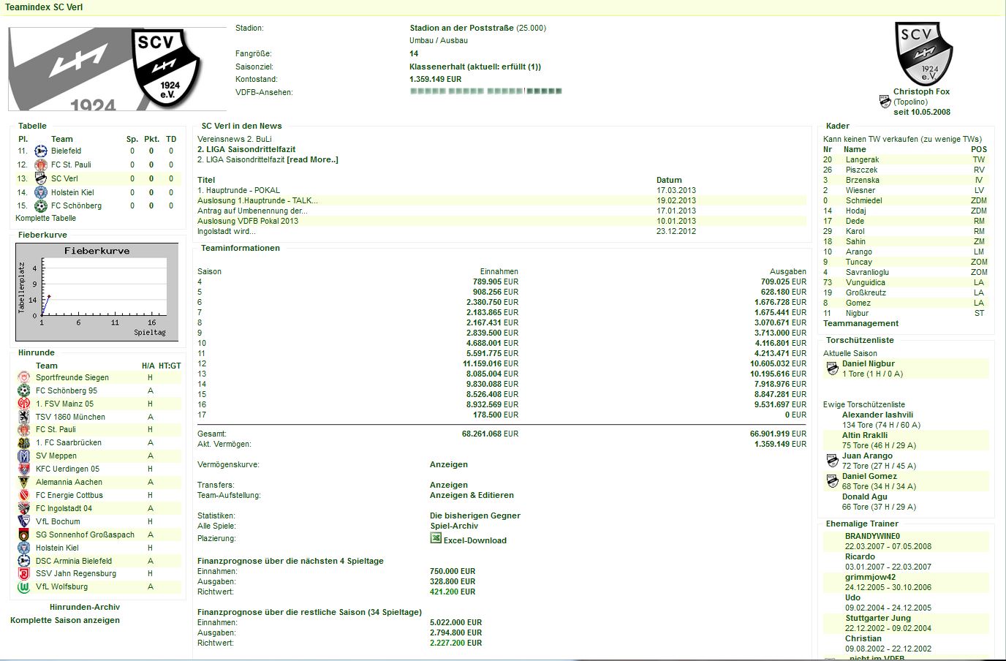Show Komplette Saison anzeigen
The width and height of the screenshot is (1006, 661).
(65, 621)
